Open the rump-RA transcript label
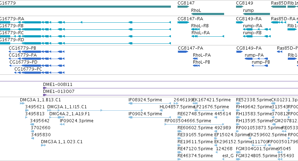Viewport: 298px width, 161px height. 252,26
